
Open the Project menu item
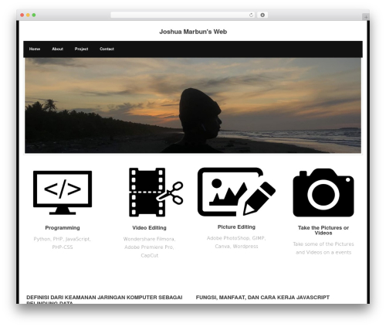(x=81, y=49)
